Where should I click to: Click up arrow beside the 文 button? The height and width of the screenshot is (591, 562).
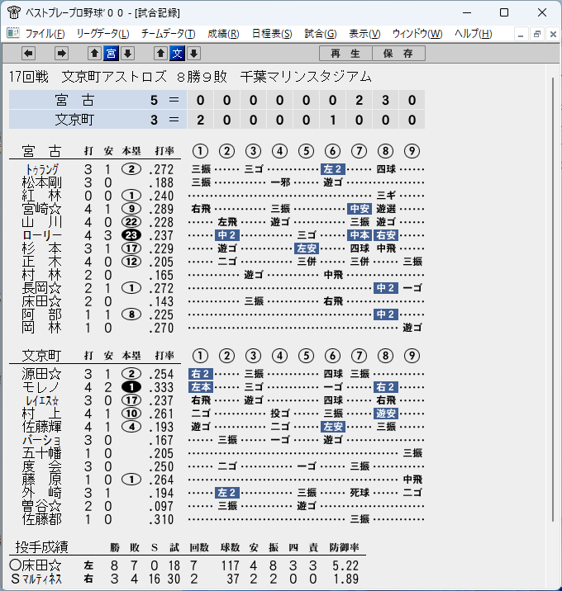(x=160, y=54)
